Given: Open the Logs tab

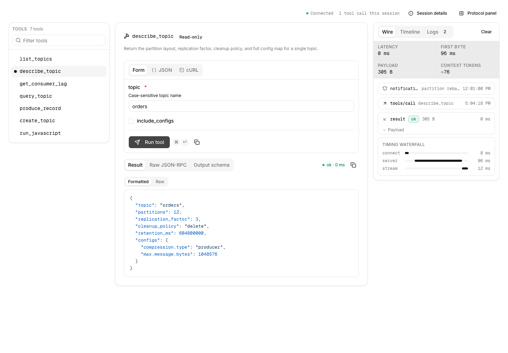Looking at the screenshot, I should coord(437,32).
